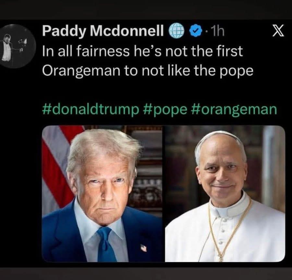Follow the #orangeman hashtag link
This screenshot has width=292, height=280.
[x=234, y=110]
